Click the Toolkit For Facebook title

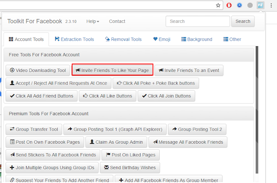(35, 21)
